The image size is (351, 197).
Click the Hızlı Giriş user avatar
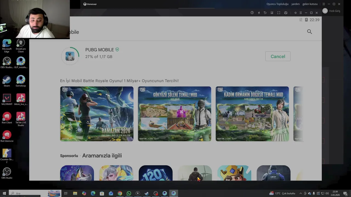(325, 11)
